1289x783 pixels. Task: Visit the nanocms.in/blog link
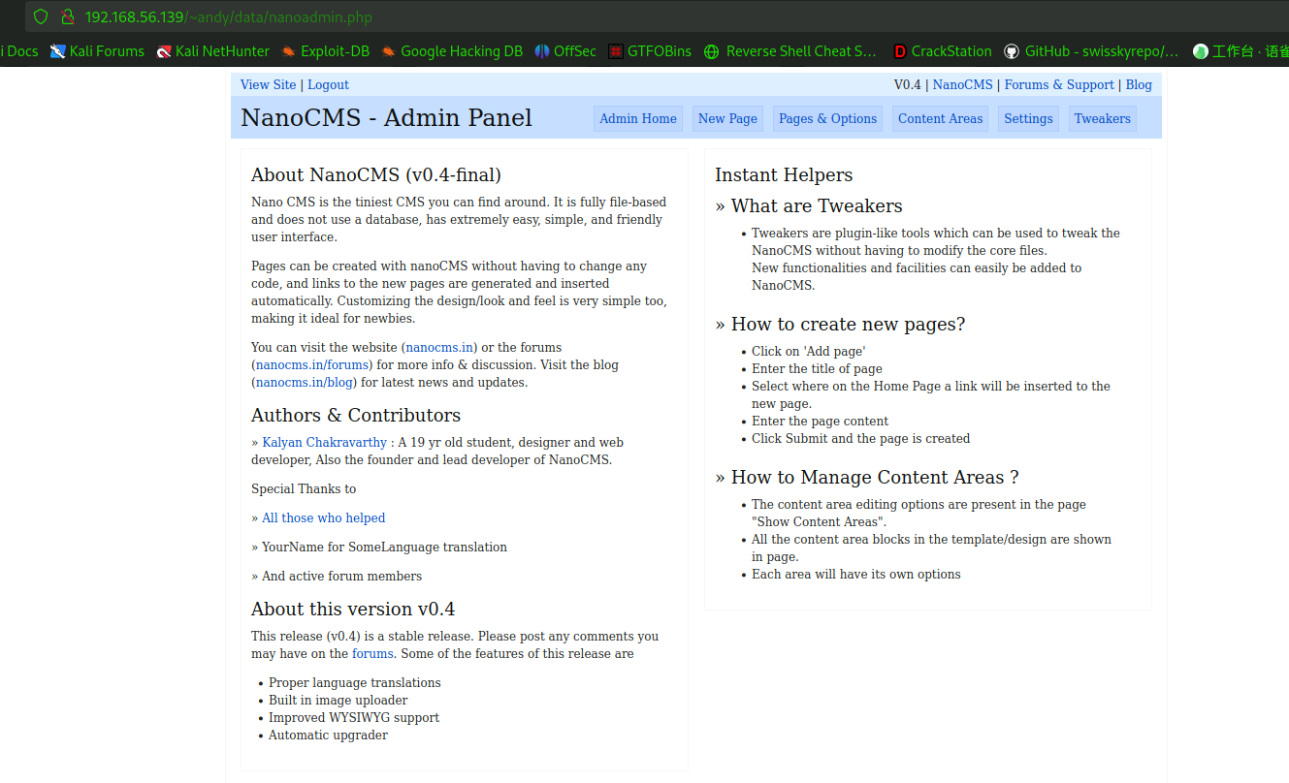point(304,382)
